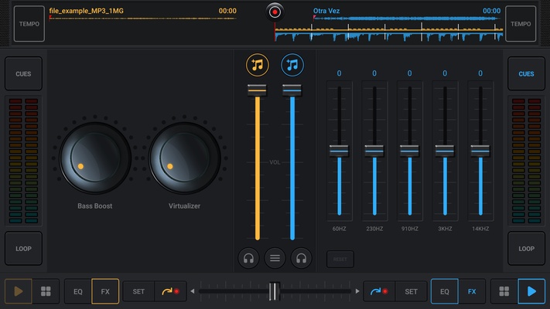Click the right deck blue record-loop icon
This screenshot has height=309, width=550.
(x=379, y=291)
